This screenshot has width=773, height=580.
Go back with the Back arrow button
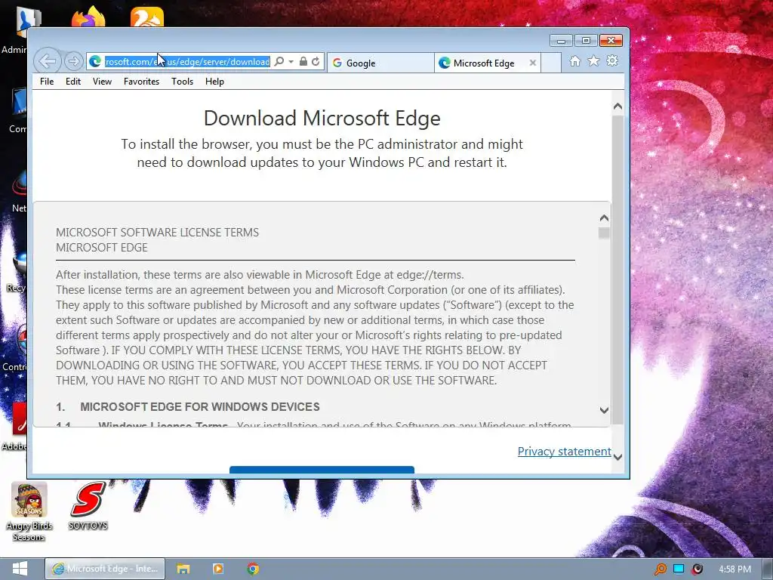48,61
